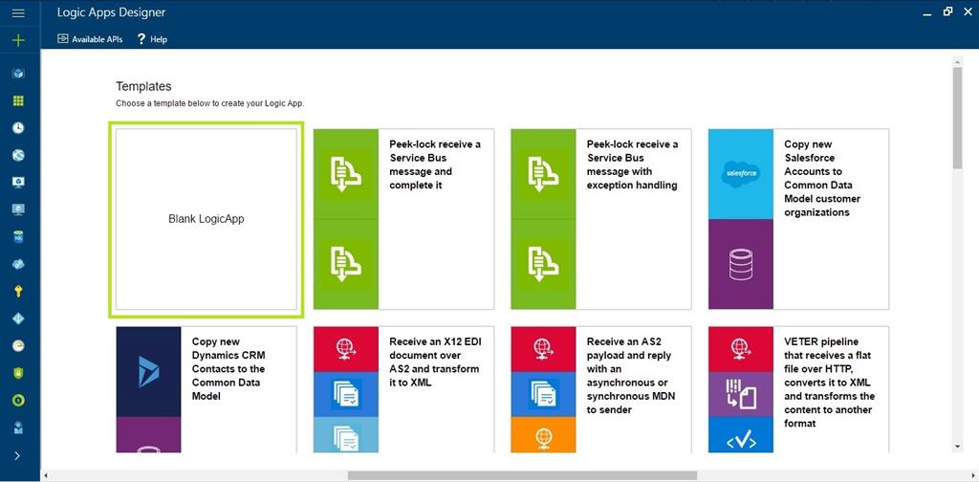Click the horizontal scrollbar thumb
This screenshot has width=979, height=482.
click(522, 475)
